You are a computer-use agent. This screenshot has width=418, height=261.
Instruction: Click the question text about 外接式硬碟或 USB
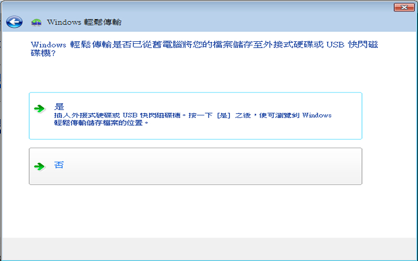point(204,49)
